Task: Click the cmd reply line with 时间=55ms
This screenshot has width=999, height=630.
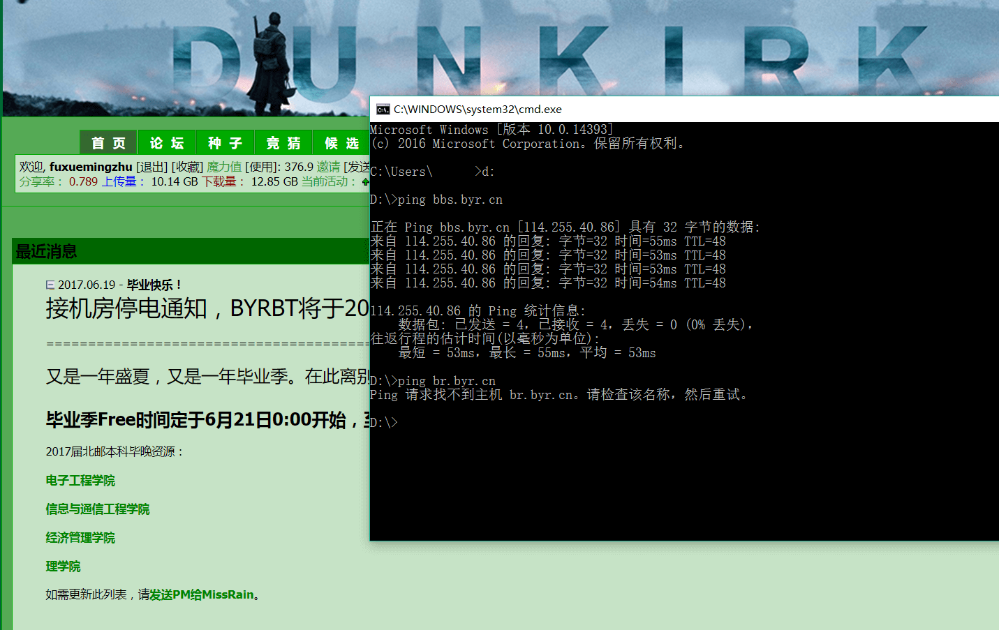Action: pos(548,241)
